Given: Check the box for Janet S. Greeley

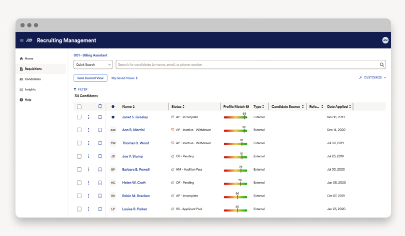Looking at the screenshot, I should coord(79,117).
